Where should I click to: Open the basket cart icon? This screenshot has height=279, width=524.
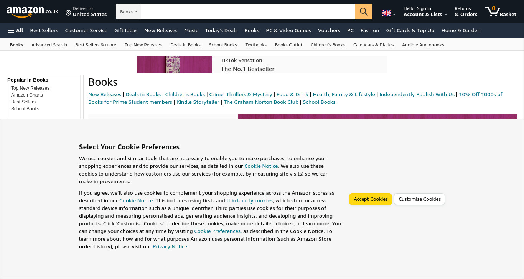(501, 11)
